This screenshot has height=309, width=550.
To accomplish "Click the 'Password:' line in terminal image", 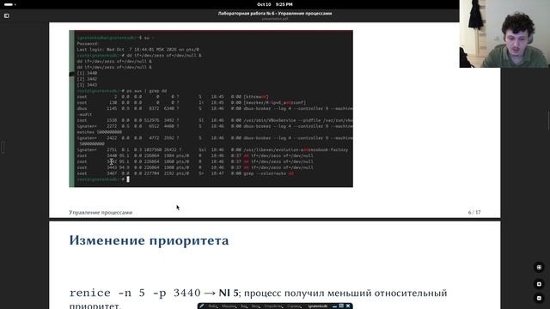I will (x=88, y=44).
